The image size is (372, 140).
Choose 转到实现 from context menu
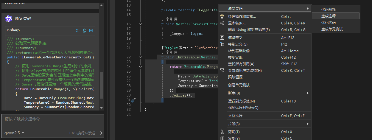tap(264, 57)
